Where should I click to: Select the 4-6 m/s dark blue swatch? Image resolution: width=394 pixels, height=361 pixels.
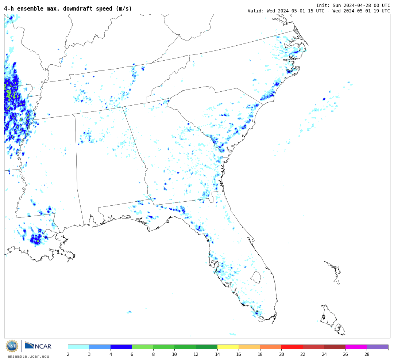(x=121, y=347)
